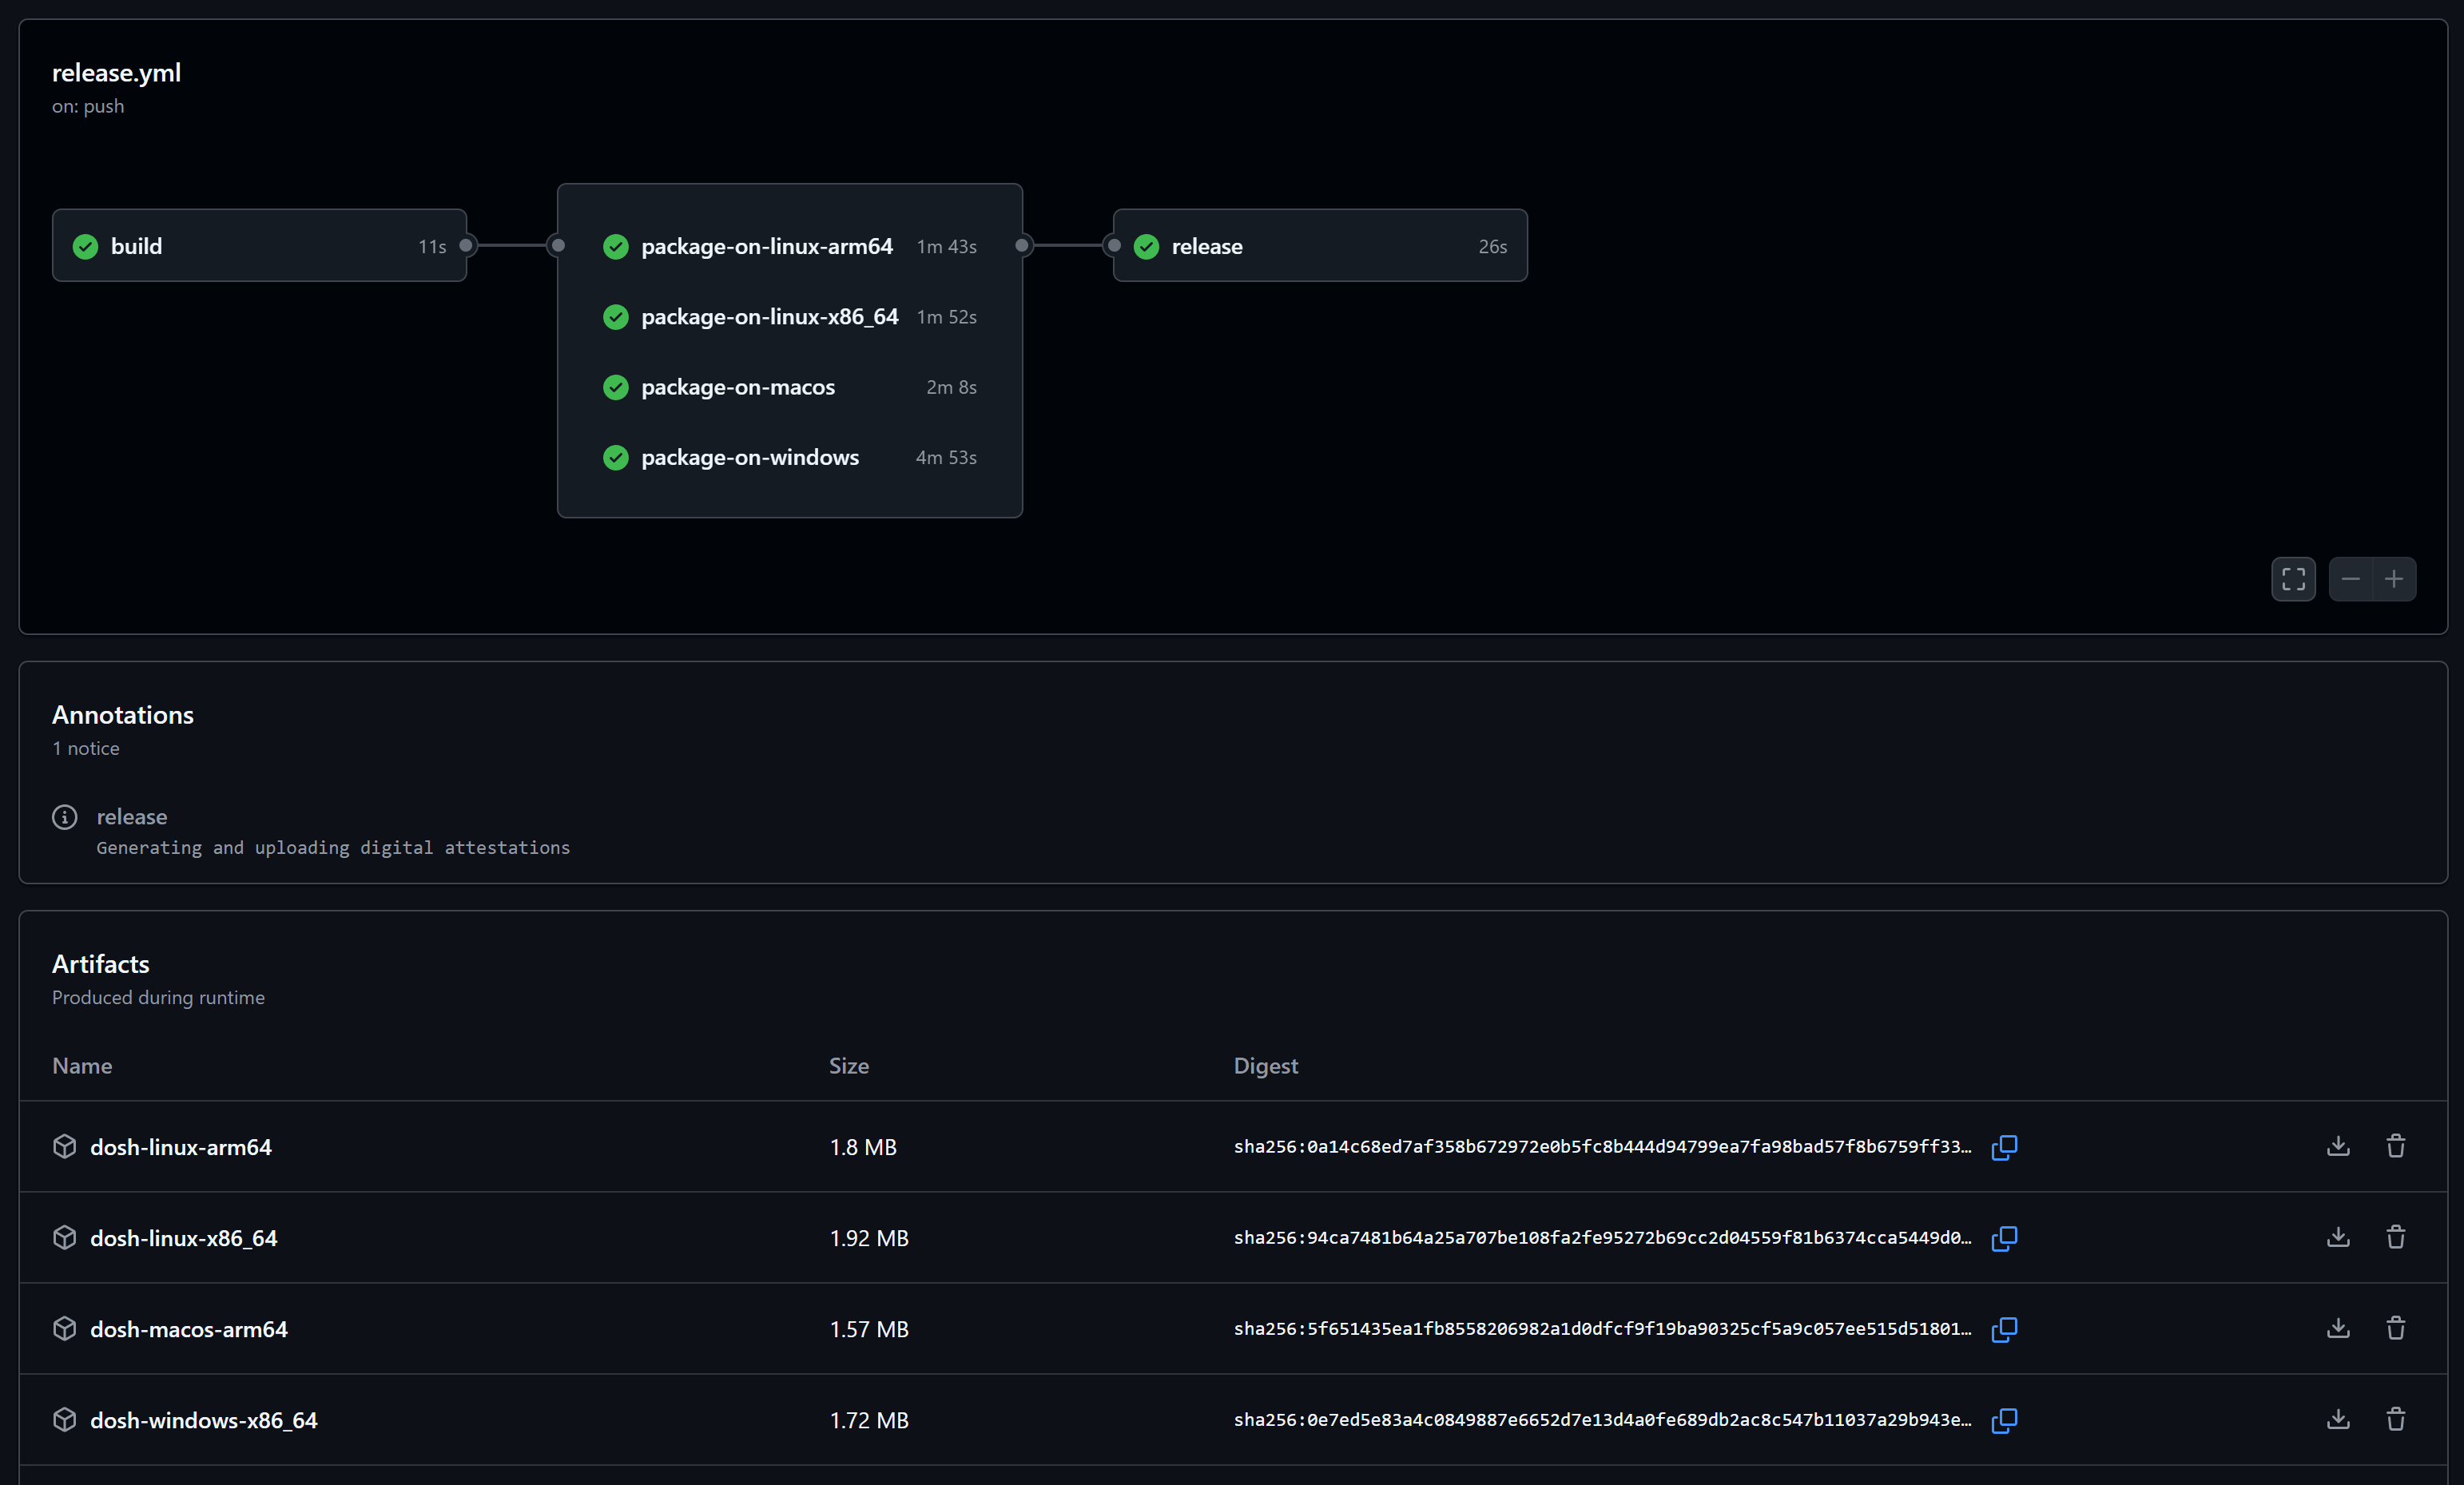Delete the dosh-macos-arm64 artifact
Screen dimensions: 2464x1485
click(x=2396, y=1328)
